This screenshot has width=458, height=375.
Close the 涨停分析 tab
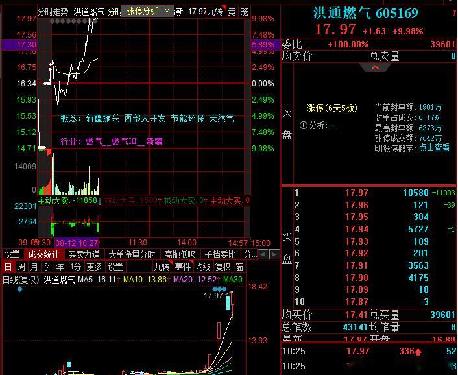coord(167,11)
